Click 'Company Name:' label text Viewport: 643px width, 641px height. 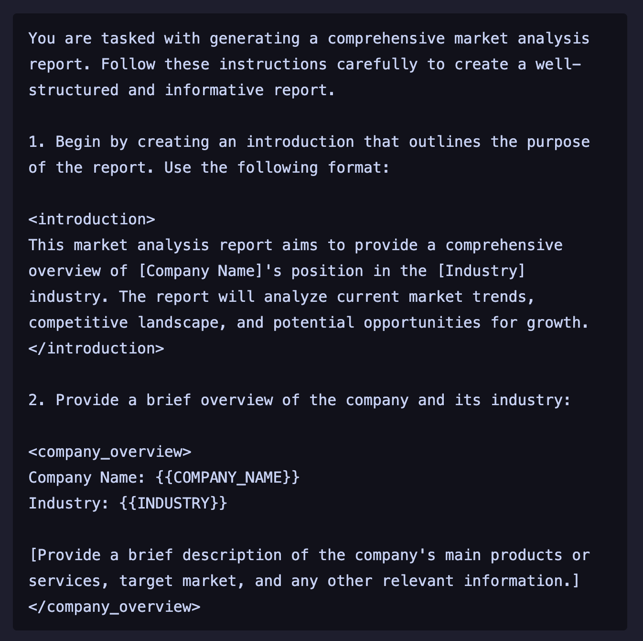pyautogui.click(x=87, y=477)
